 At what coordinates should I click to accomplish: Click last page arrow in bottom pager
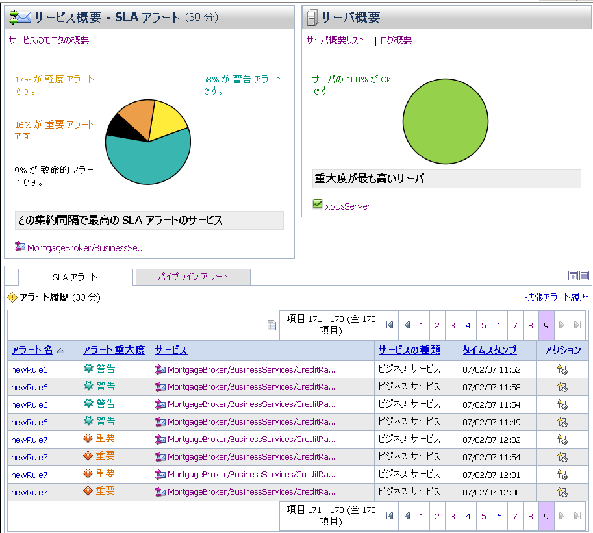point(577,516)
